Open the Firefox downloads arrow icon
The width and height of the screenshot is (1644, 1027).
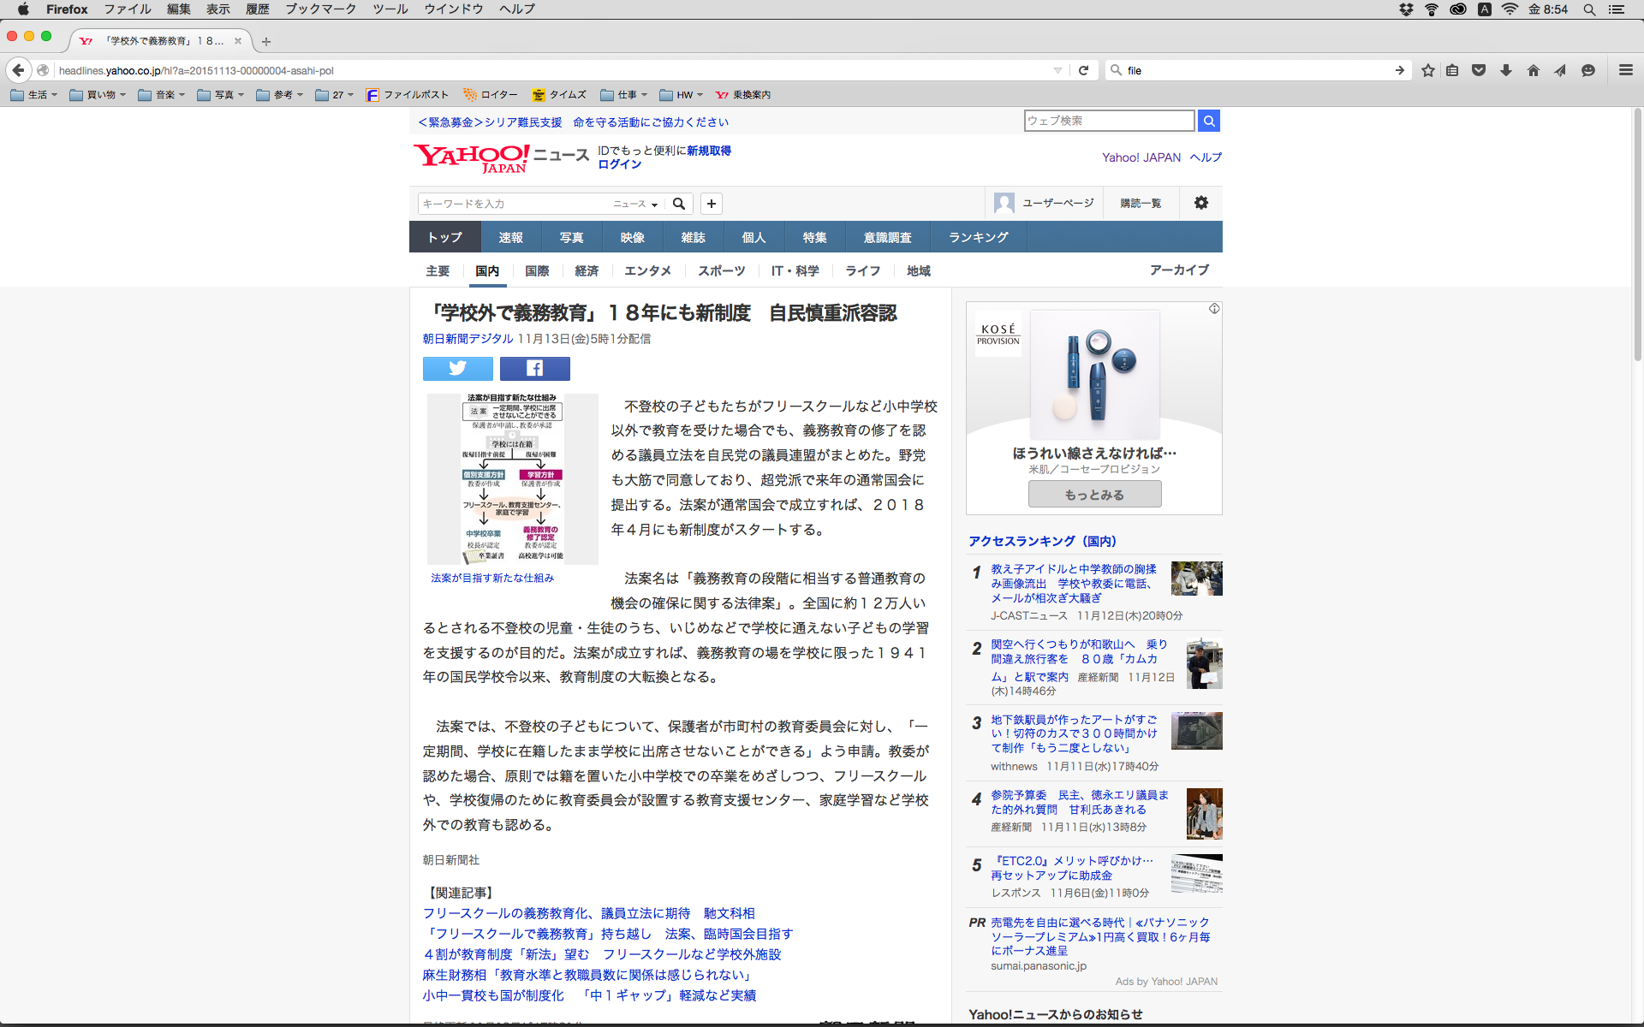1506,70
